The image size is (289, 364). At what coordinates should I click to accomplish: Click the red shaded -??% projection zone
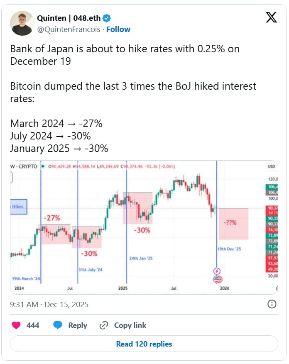[233, 224]
